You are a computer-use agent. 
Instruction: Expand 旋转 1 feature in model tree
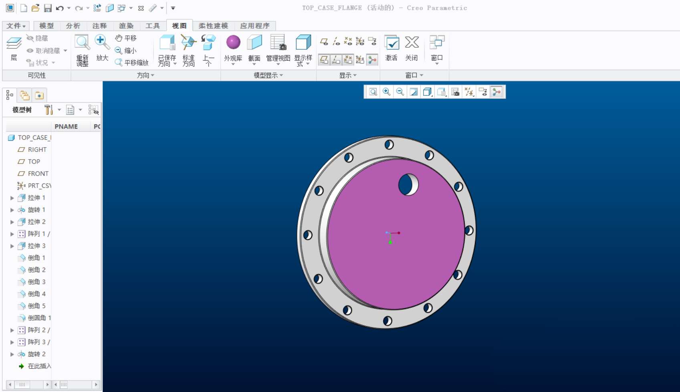click(x=12, y=210)
